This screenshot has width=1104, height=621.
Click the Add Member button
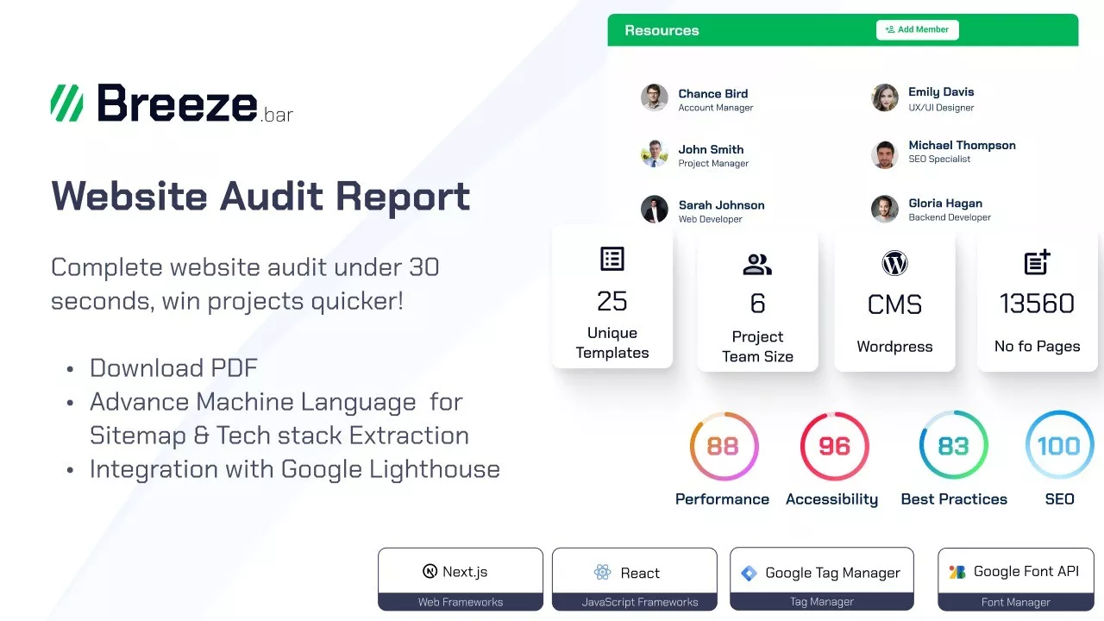(x=917, y=29)
